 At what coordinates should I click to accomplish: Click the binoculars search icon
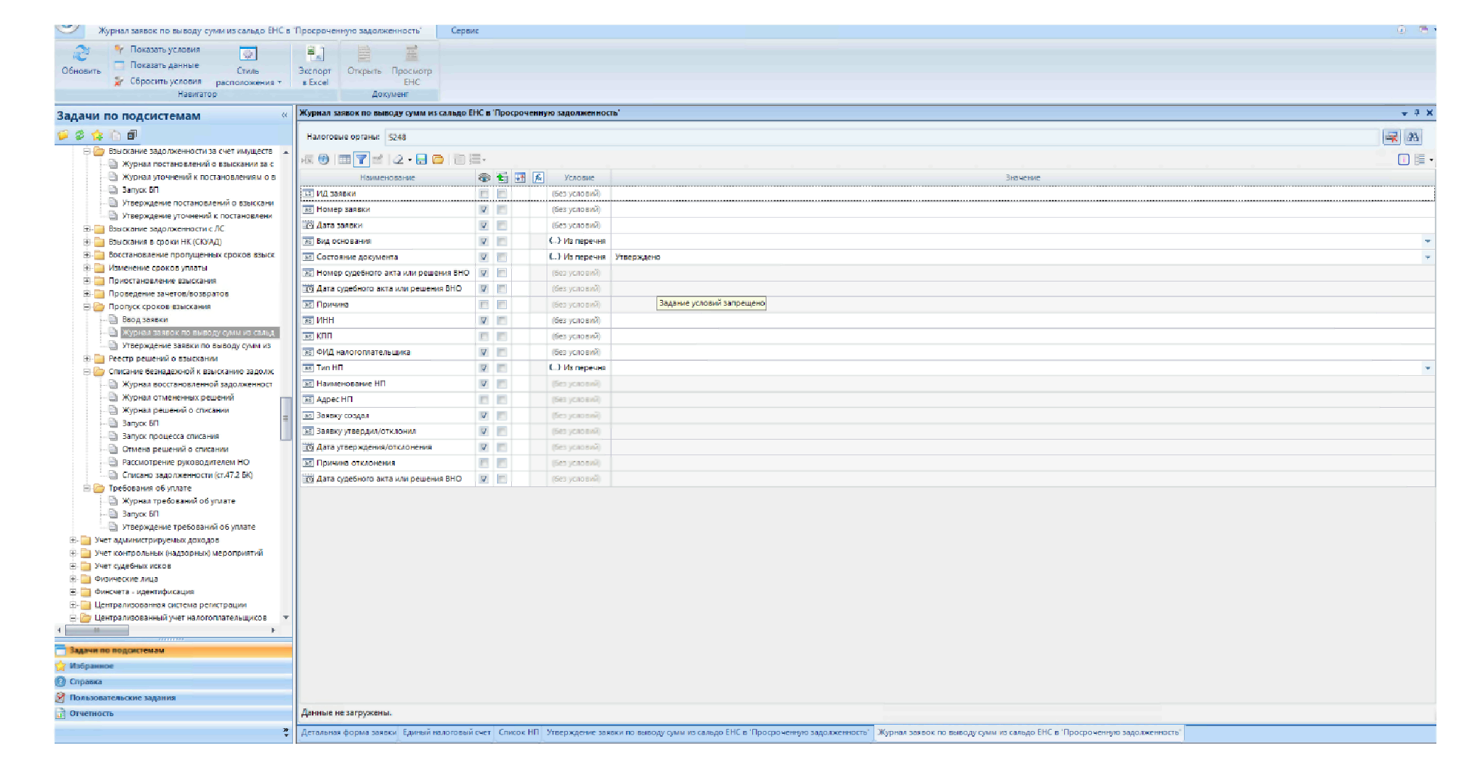pos(1412,137)
